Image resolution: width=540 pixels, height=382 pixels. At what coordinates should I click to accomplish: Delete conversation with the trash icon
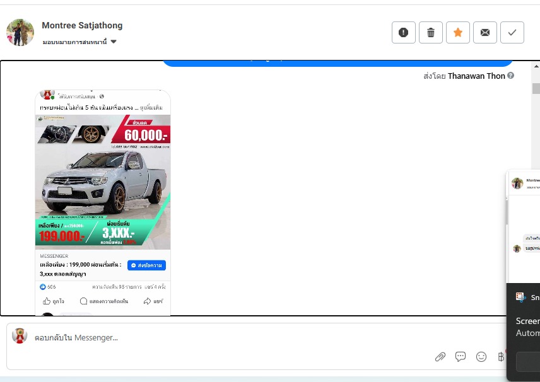[430, 32]
